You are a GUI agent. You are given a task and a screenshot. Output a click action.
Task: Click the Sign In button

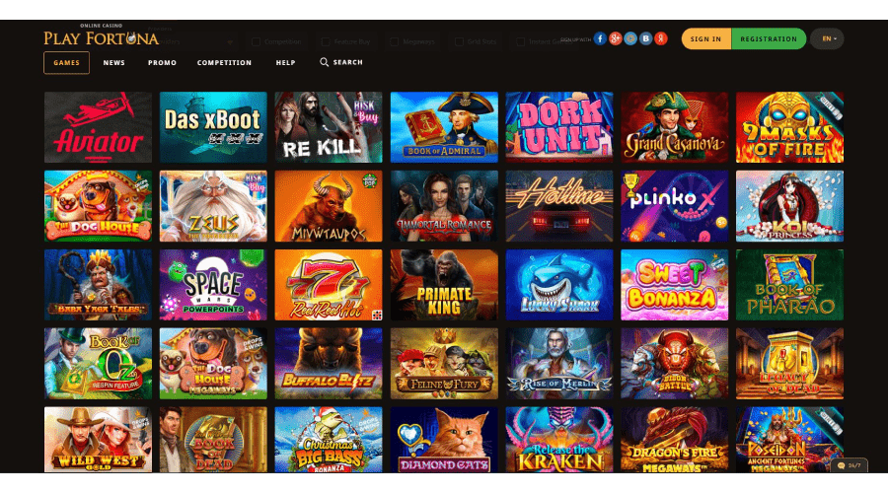(706, 39)
